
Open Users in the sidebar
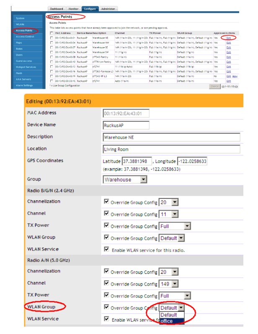[28, 55]
